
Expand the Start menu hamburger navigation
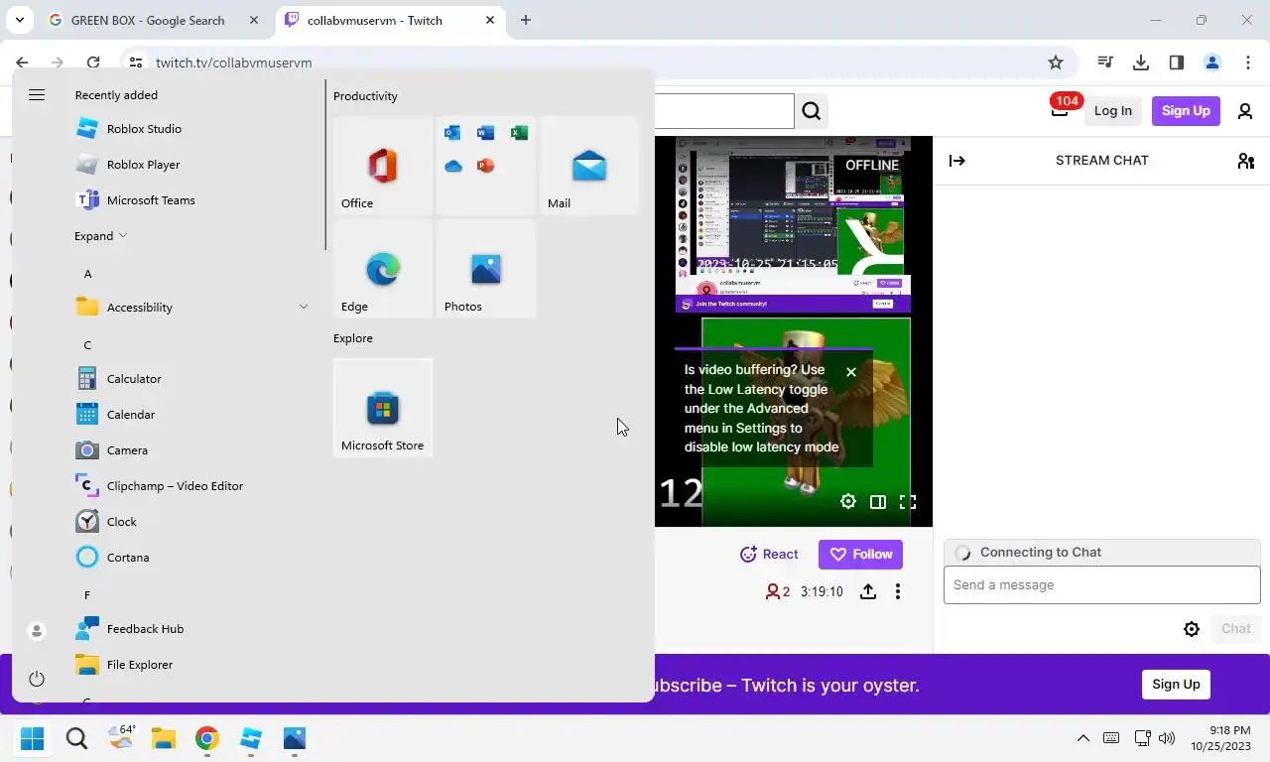tap(37, 95)
